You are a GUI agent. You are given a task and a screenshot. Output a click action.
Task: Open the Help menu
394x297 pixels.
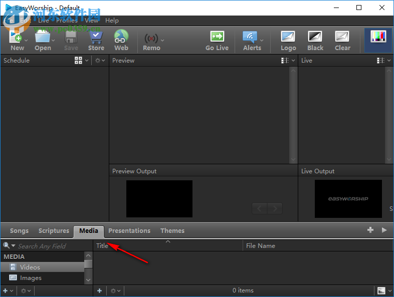click(x=112, y=21)
